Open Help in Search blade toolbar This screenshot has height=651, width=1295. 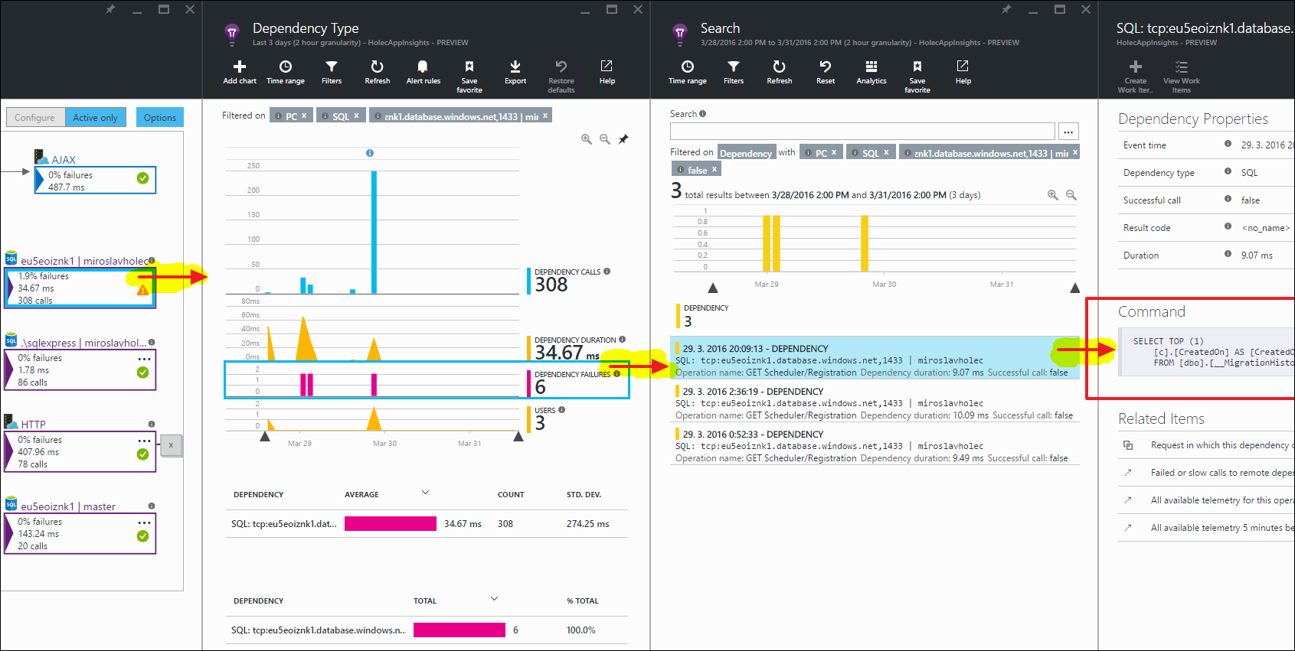(x=963, y=73)
